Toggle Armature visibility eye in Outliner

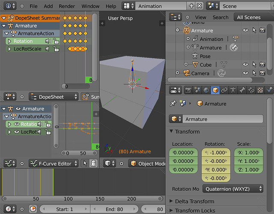pyautogui.click(x=245, y=30)
